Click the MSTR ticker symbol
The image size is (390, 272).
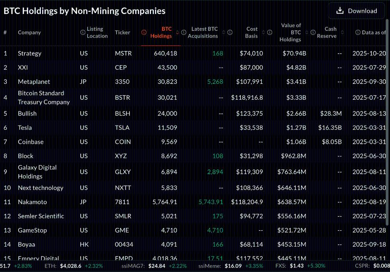coord(123,53)
